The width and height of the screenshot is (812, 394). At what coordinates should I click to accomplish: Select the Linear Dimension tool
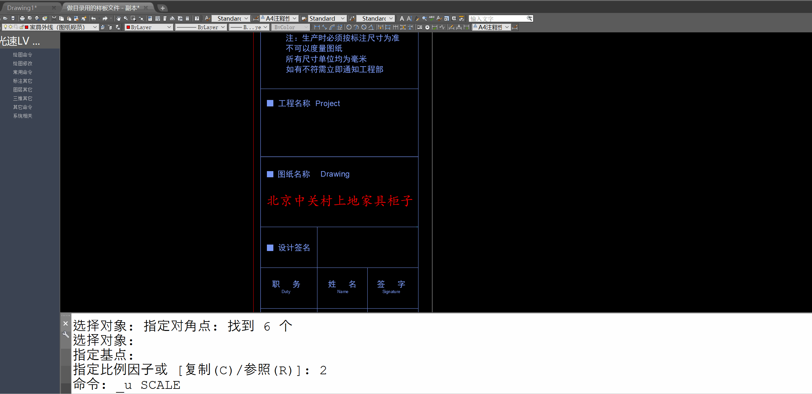(x=317, y=27)
